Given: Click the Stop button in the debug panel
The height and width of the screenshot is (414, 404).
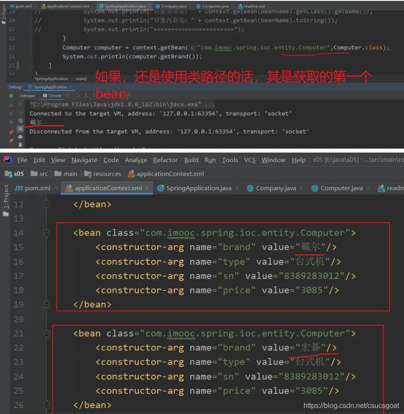Looking at the screenshot, I should click(11, 121).
